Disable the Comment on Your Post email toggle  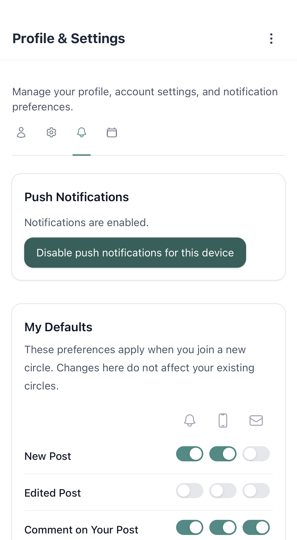tap(256, 527)
